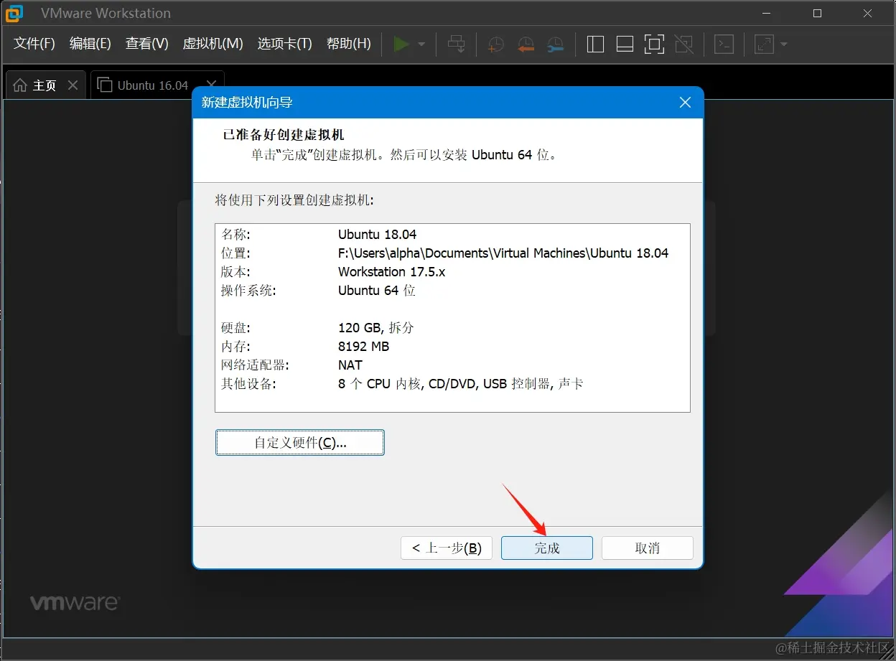The image size is (896, 661).
Task: Click the 网络适配器: label
Action: (x=255, y=365)
